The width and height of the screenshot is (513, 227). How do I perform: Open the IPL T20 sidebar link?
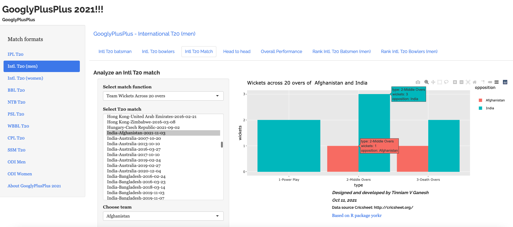pos(16,54)
